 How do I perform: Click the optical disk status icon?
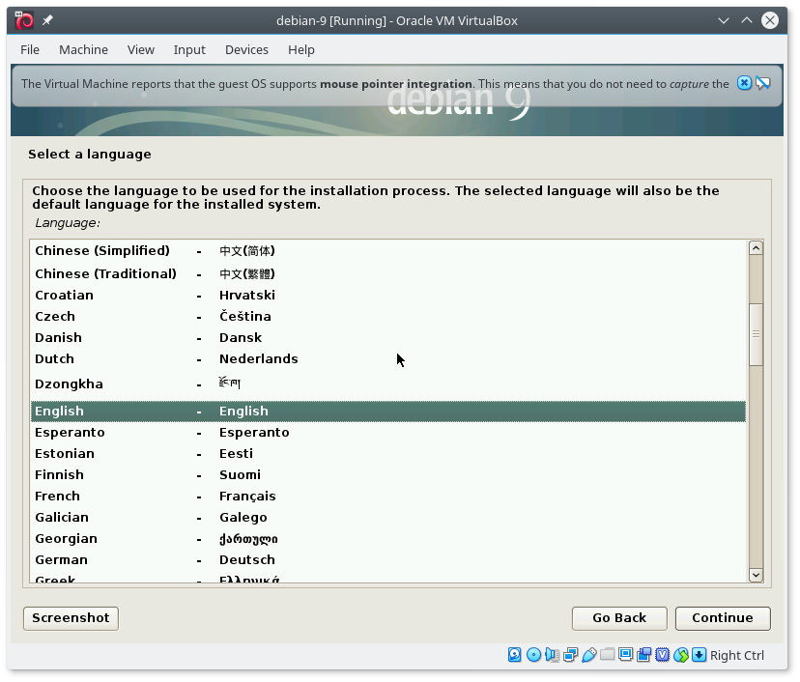click(533, 655)
